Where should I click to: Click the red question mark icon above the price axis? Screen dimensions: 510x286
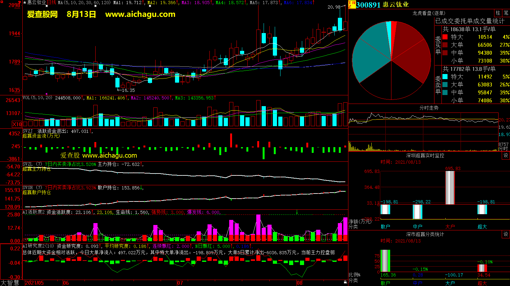click(x=20, y=2)
